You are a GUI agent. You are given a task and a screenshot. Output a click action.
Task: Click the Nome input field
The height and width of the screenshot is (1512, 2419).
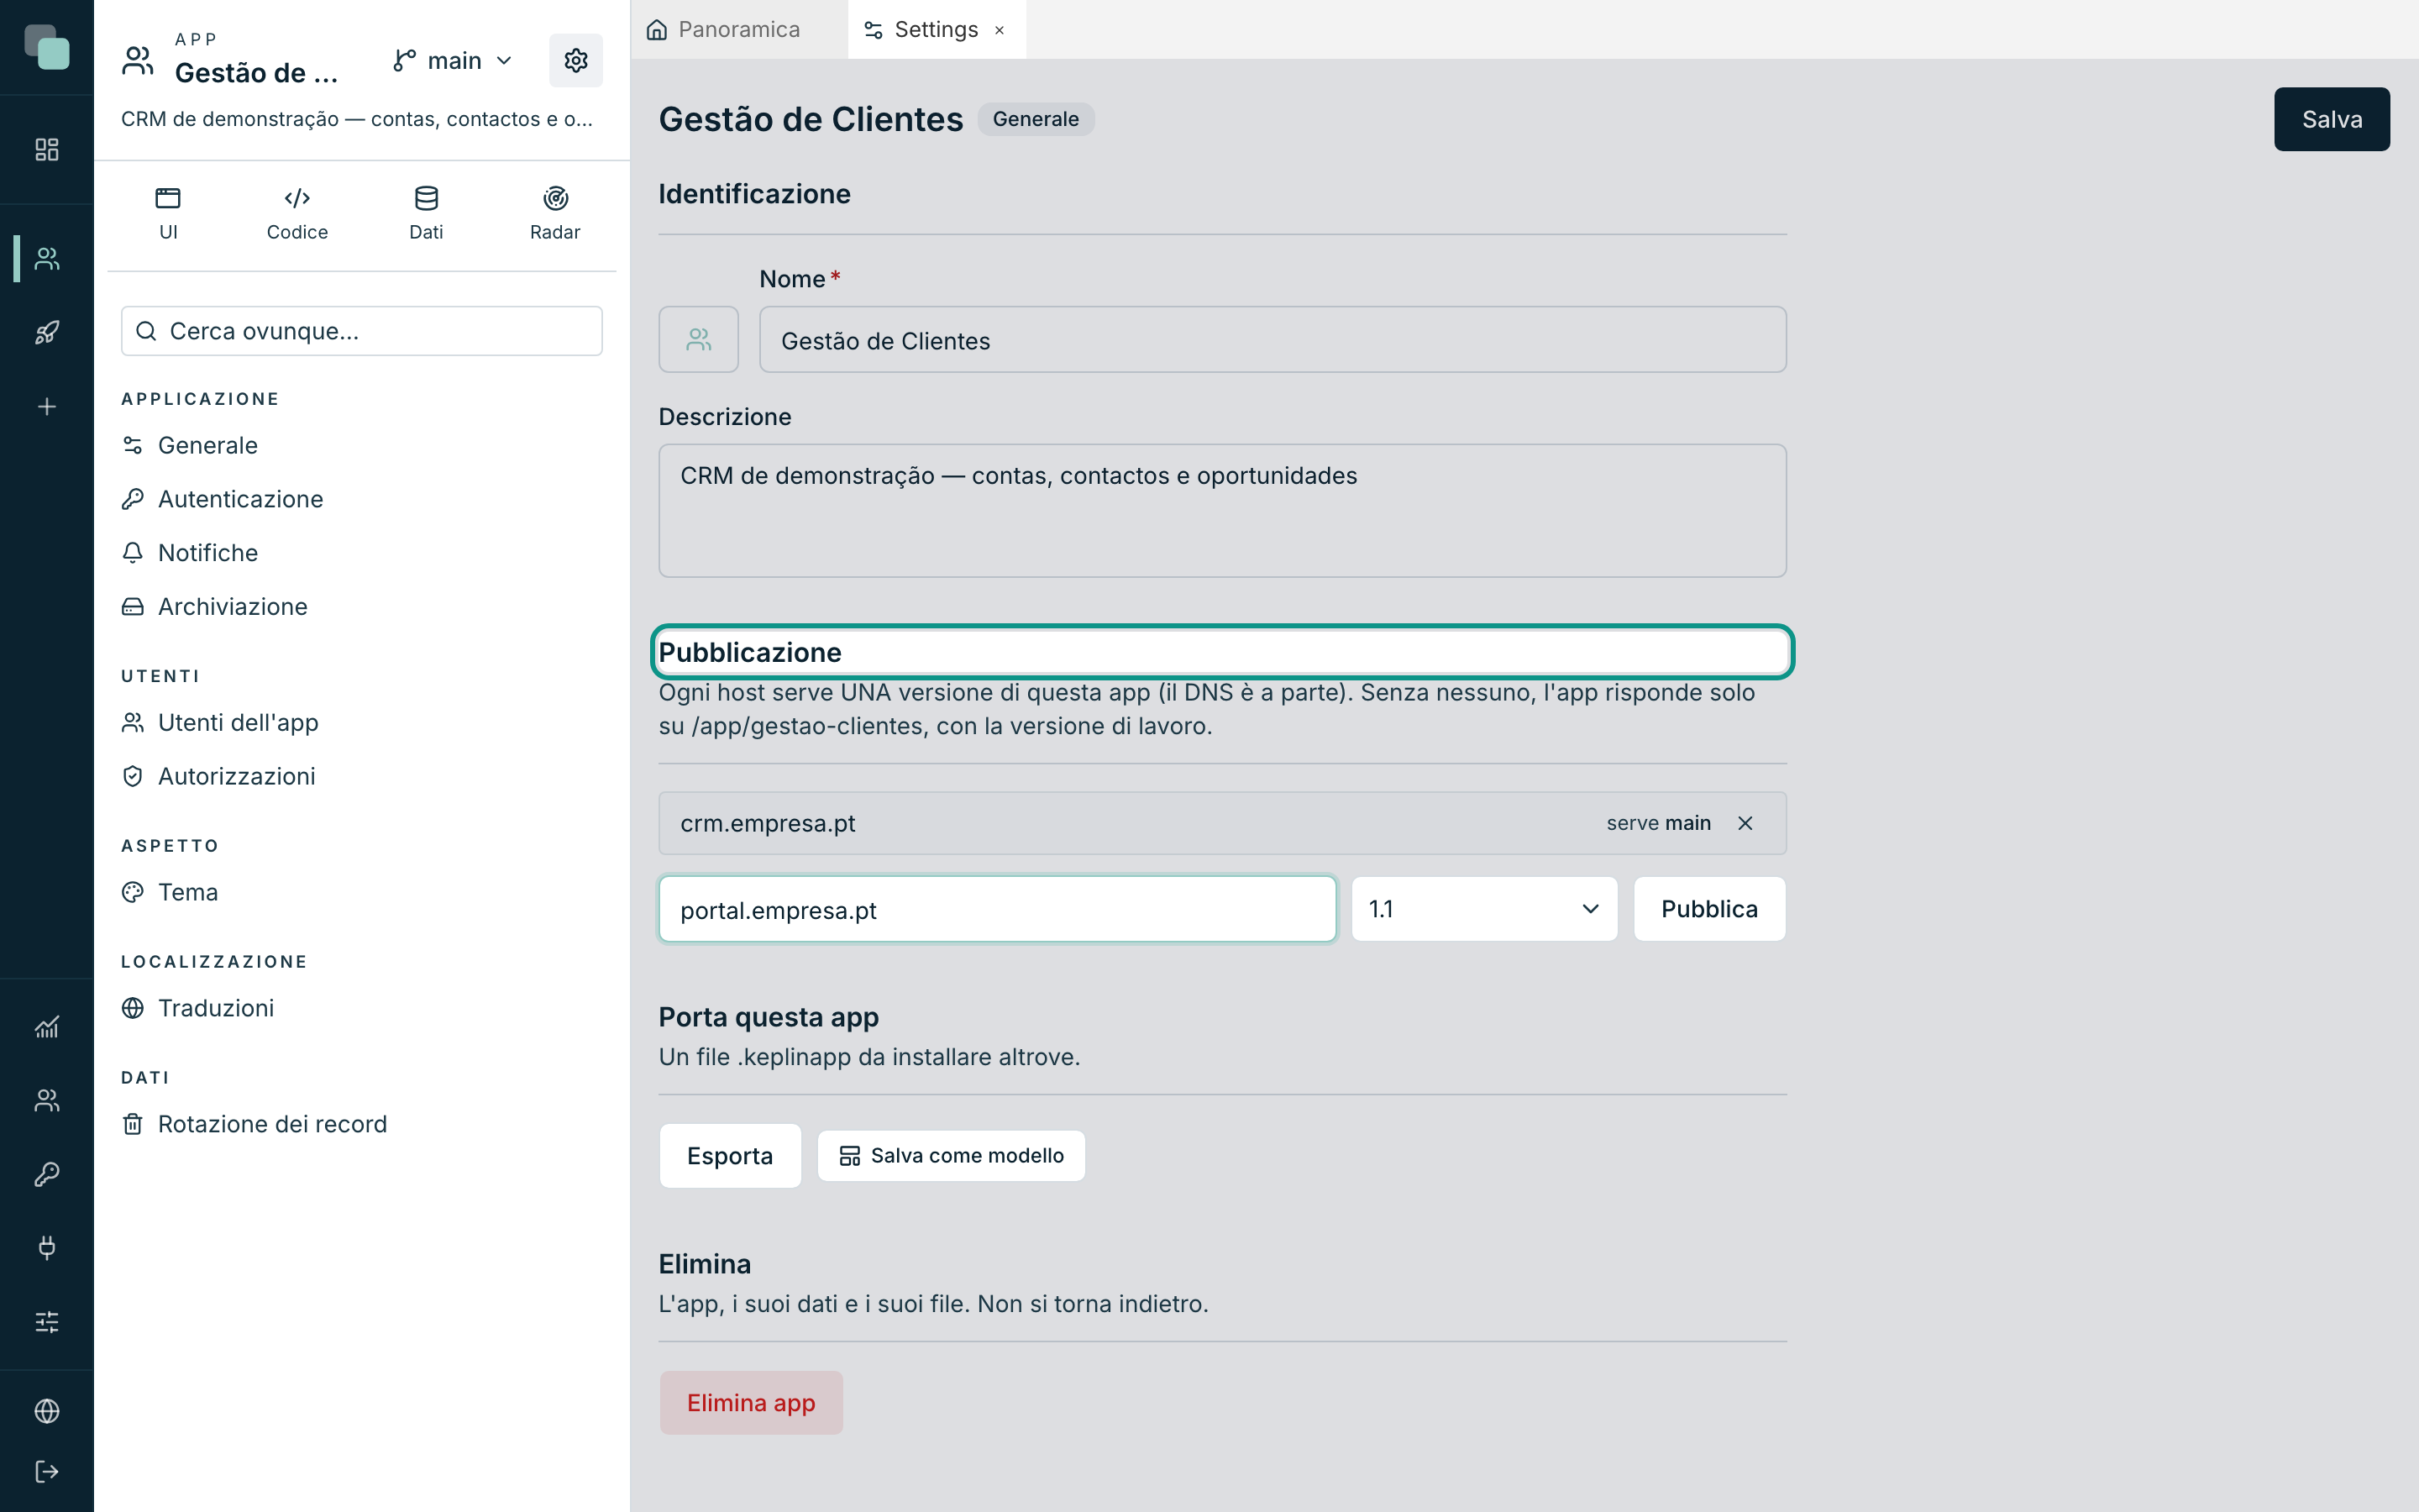(x=1272, y=340)
